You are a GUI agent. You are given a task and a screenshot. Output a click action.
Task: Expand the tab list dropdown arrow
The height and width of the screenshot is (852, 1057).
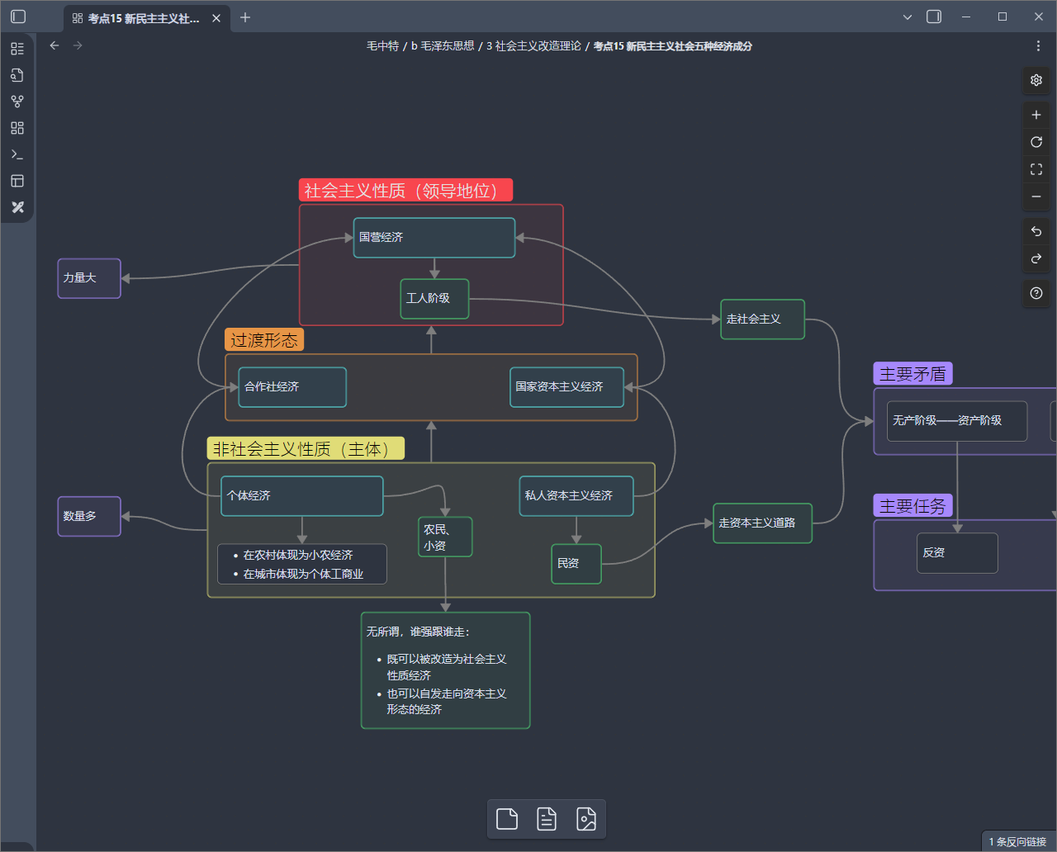click(x=908, y=17)
